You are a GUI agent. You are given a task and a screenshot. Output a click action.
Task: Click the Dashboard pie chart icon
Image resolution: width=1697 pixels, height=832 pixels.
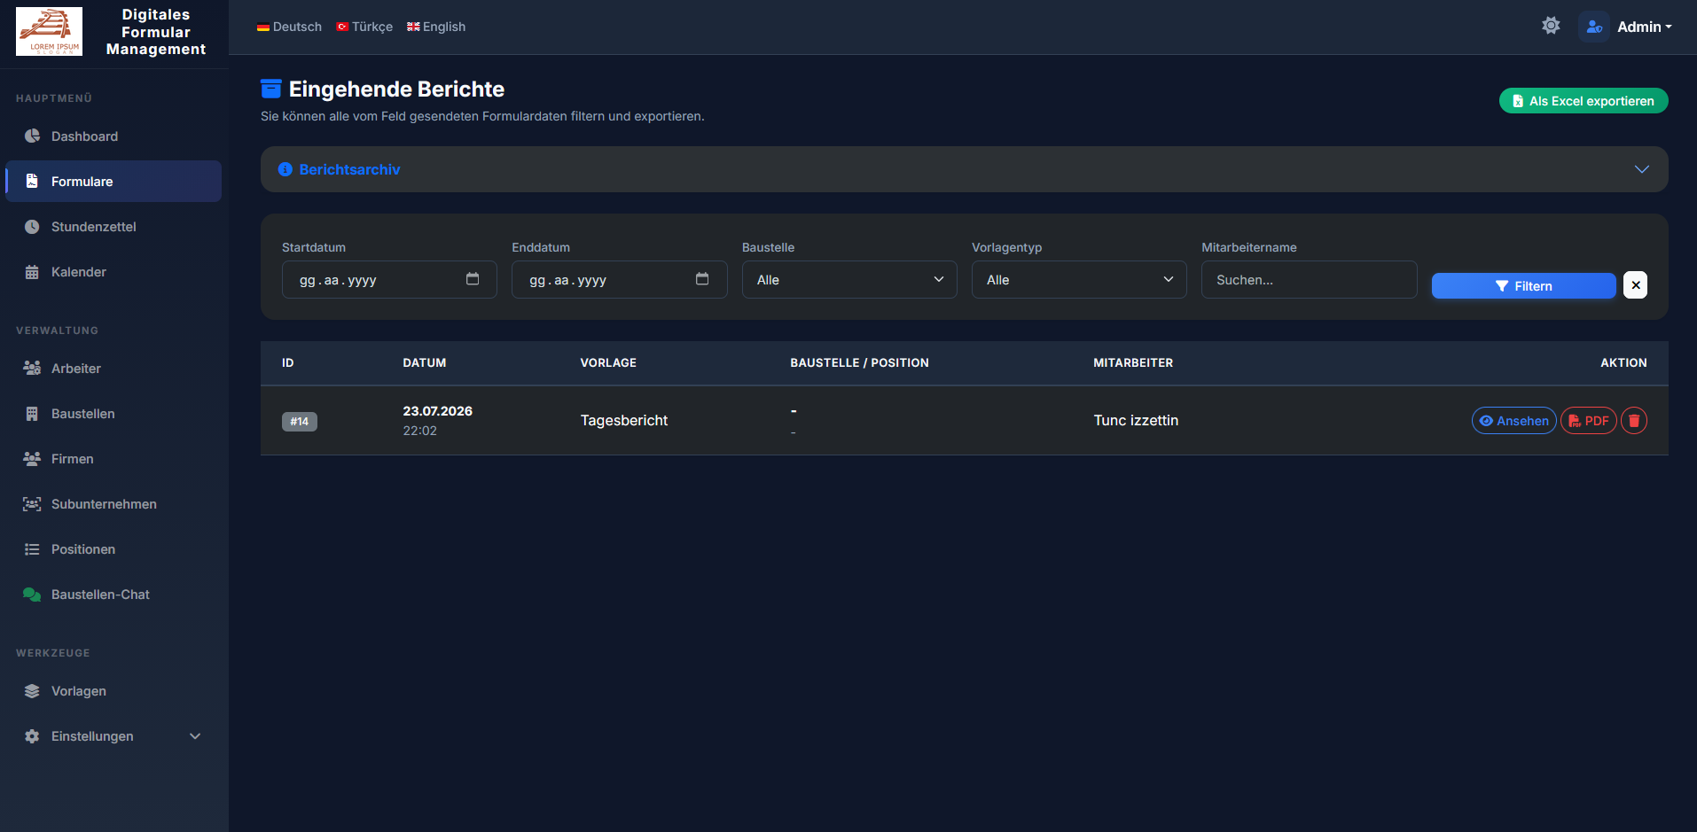tap(32, 136)
